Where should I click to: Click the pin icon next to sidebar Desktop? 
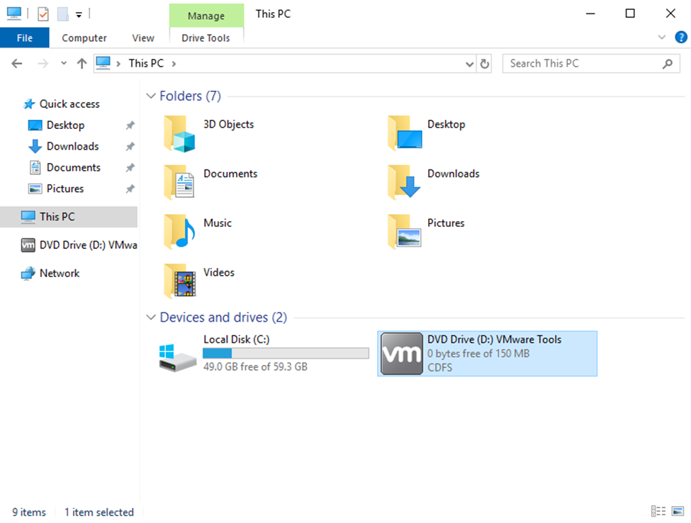130,125
